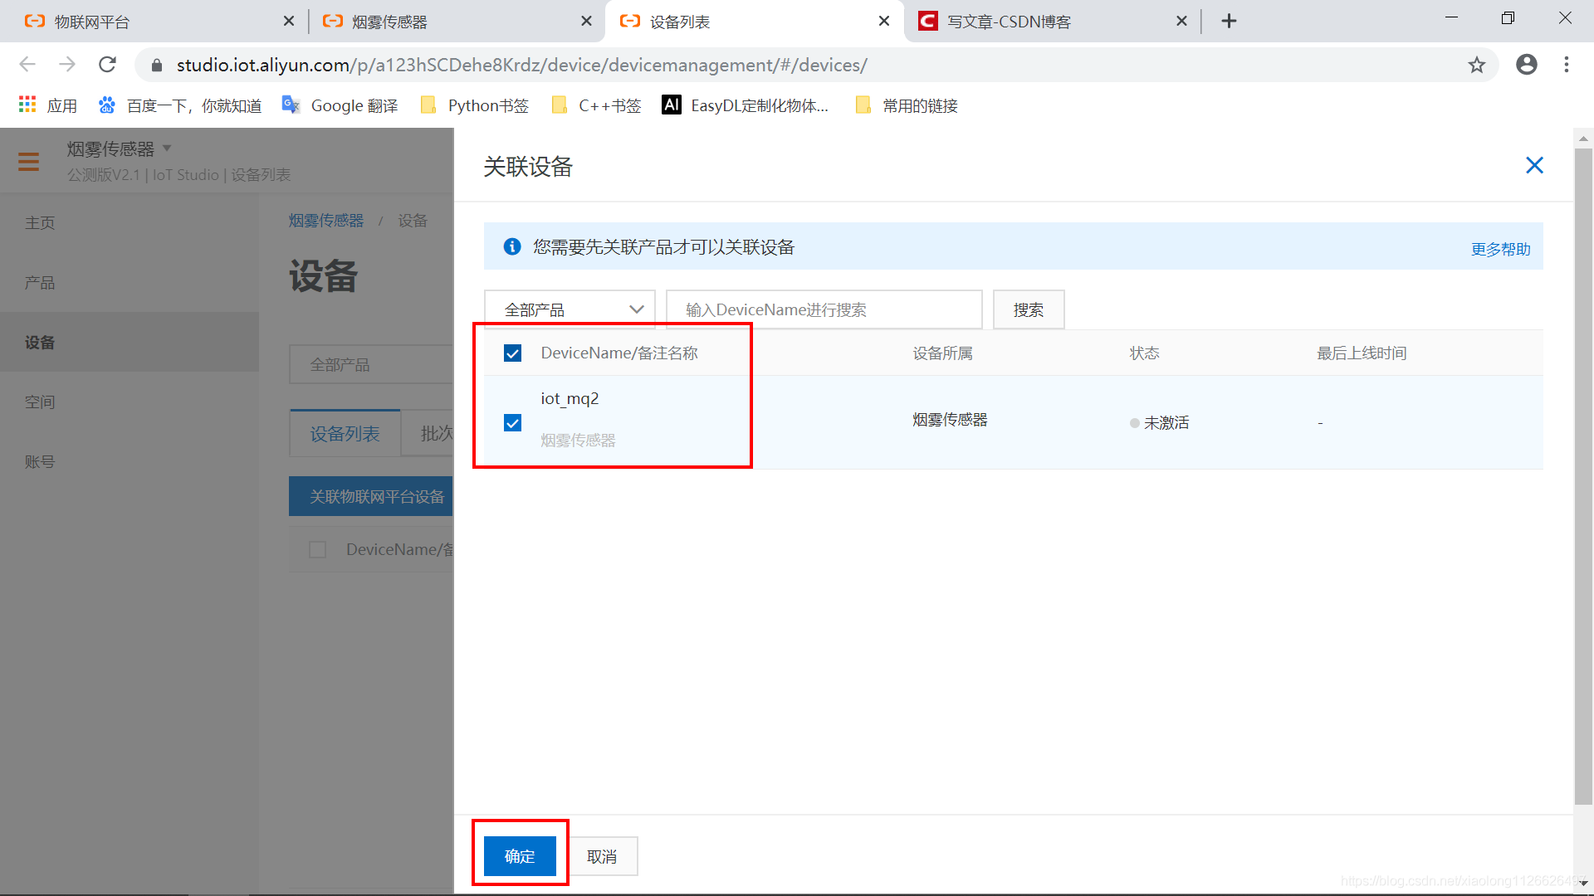Open the 应用 apps grid icon in the bookmarks bar
This screenshot has height=896, width=1594.
[x=27, y=105]
